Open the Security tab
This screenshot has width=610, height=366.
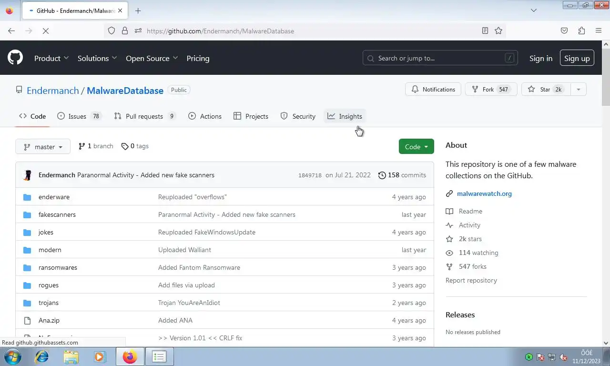(x=298, y=116)
